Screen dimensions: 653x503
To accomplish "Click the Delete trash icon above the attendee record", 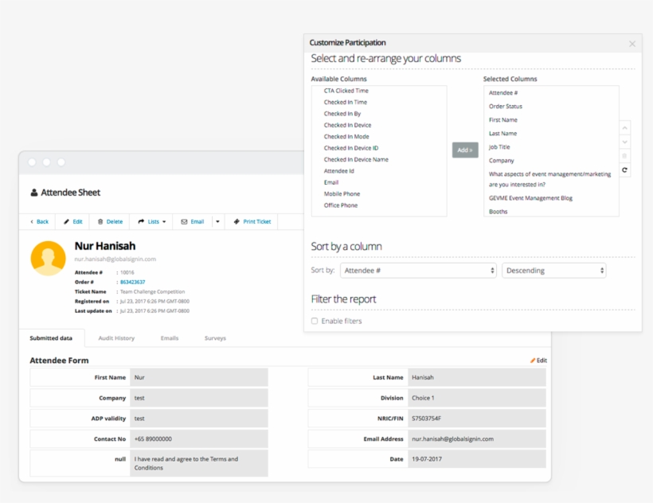I will 101,221.
